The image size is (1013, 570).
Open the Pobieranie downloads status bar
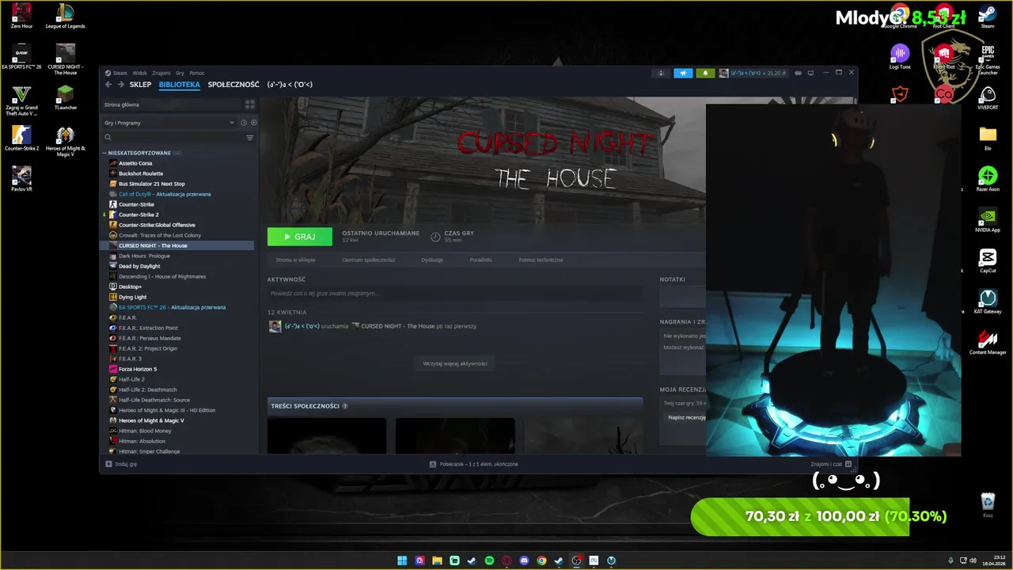click(474, 464)
